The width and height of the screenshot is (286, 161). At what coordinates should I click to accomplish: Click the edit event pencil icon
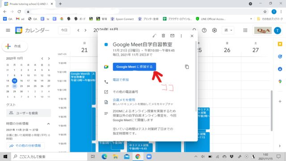(x=154, y=36)
